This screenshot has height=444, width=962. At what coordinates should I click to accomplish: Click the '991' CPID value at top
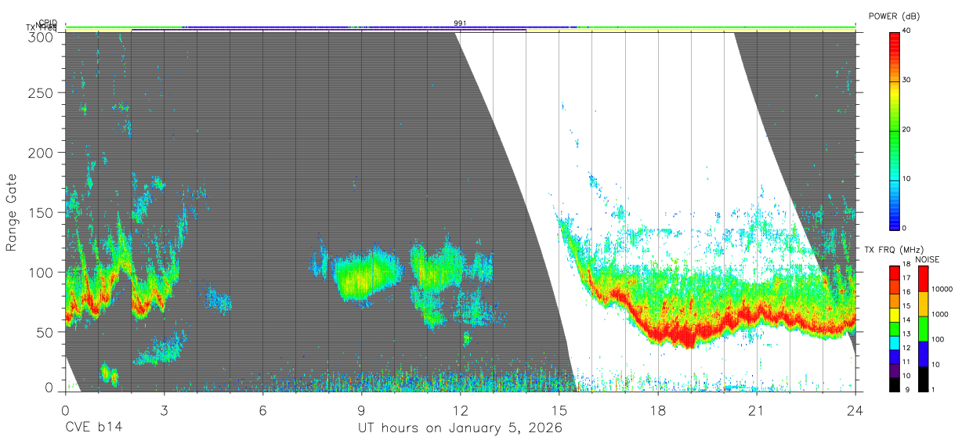pos(461,23)
